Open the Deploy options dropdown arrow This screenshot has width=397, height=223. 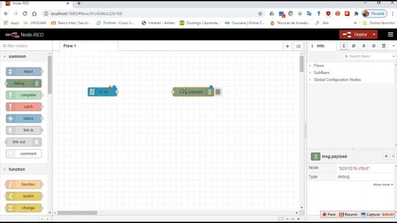click(374, 35)
